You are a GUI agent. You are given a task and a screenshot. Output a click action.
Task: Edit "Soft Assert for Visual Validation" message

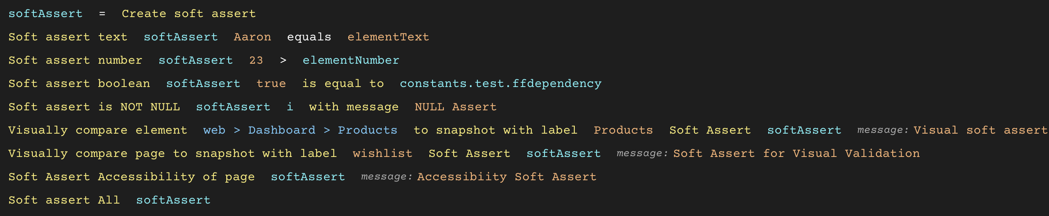[796, 154]
